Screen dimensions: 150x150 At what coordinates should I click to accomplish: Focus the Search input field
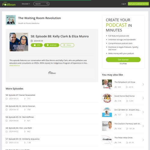click(40, 4)
